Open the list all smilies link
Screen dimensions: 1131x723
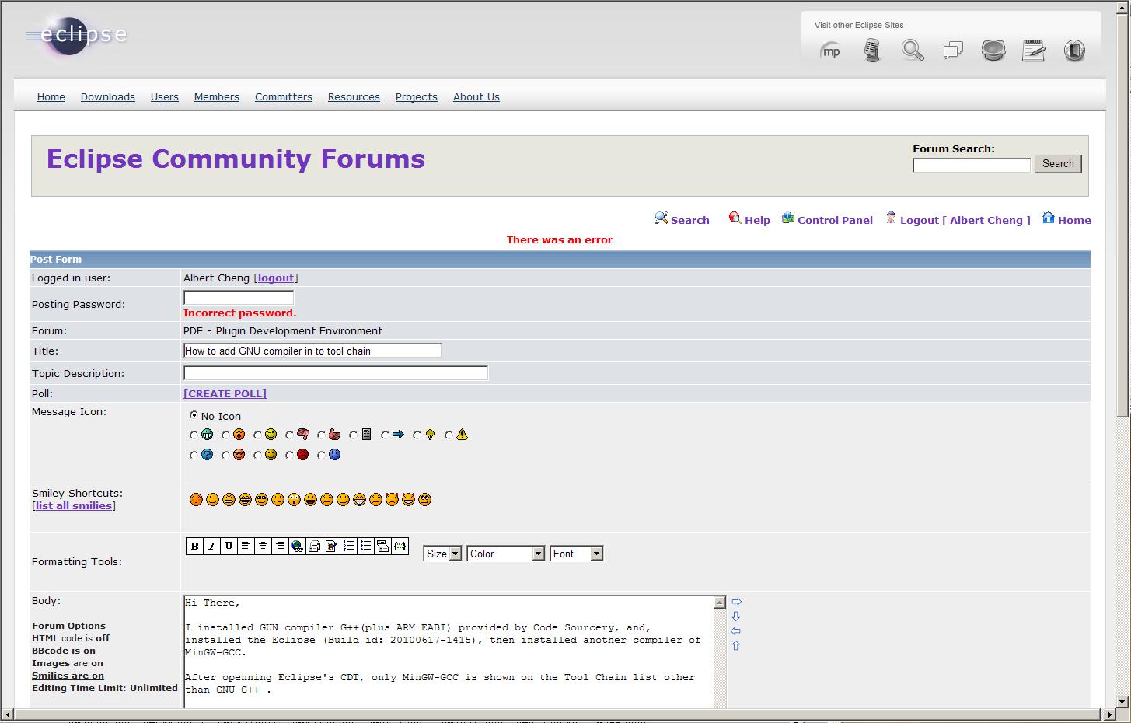click(74, 506)
